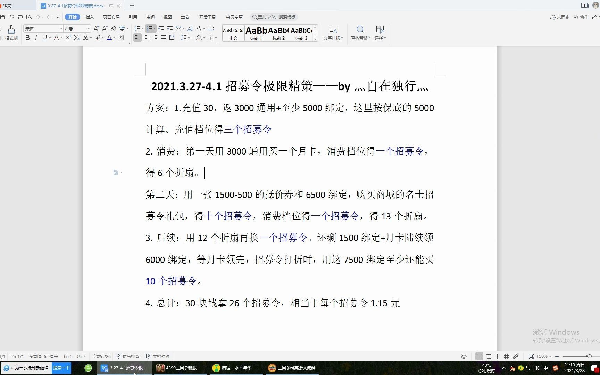Expand underline style dropdown arrow
Viewport: 600px width, 375px height.
pyautogui.click(x=50, y=38)
